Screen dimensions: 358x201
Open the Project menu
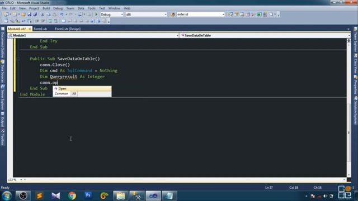coord(34,8)
